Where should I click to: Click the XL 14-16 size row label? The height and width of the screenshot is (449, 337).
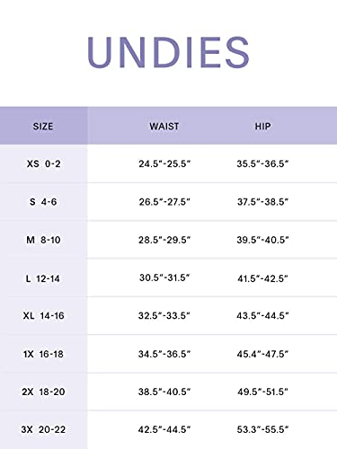point(44,315)
